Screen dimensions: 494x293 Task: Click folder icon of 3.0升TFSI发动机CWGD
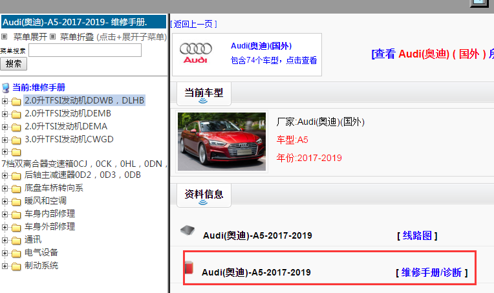(x=16, y=140)
